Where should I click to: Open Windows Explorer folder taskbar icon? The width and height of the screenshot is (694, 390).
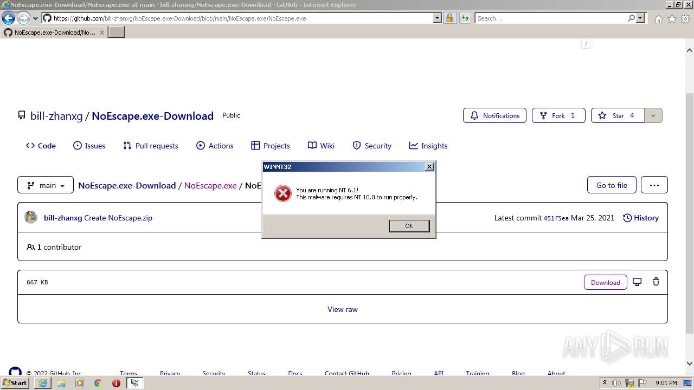coord(61,383)
